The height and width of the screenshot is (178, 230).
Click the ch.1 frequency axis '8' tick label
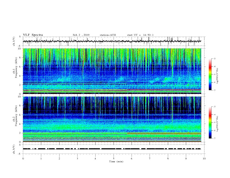tap(20, 58)
